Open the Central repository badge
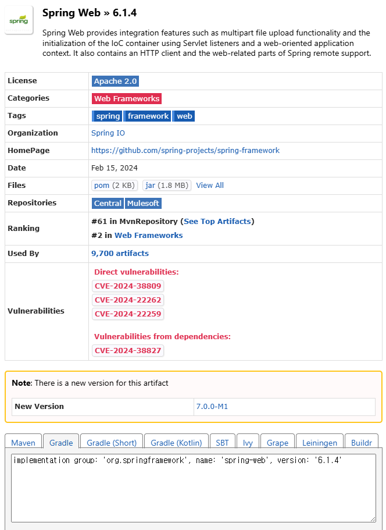386x530 pixels. coord(108,203)
